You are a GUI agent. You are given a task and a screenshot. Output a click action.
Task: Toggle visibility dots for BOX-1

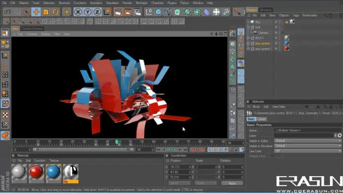tap(279, 38)
